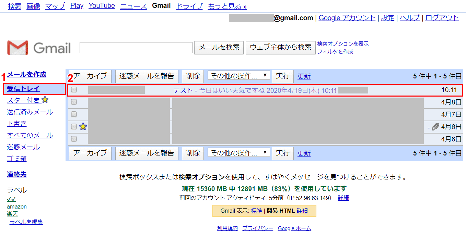This screenshot has width=466, height=238.
Task: Click the bottom 迷惑メールを報告 button
Action: point(147,153)
